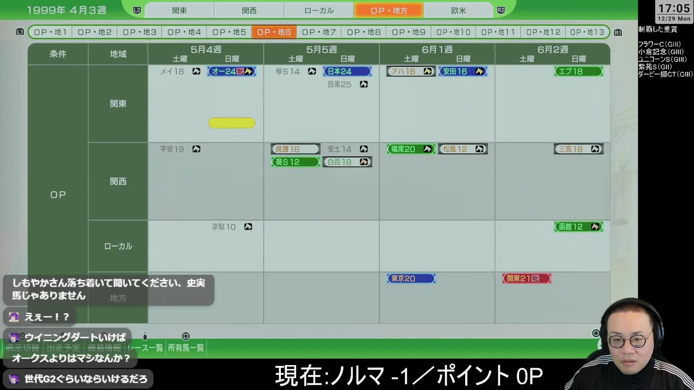Open the OP・地5 sub-tab
The image size is (694, 390).
(x=229, y=32)
